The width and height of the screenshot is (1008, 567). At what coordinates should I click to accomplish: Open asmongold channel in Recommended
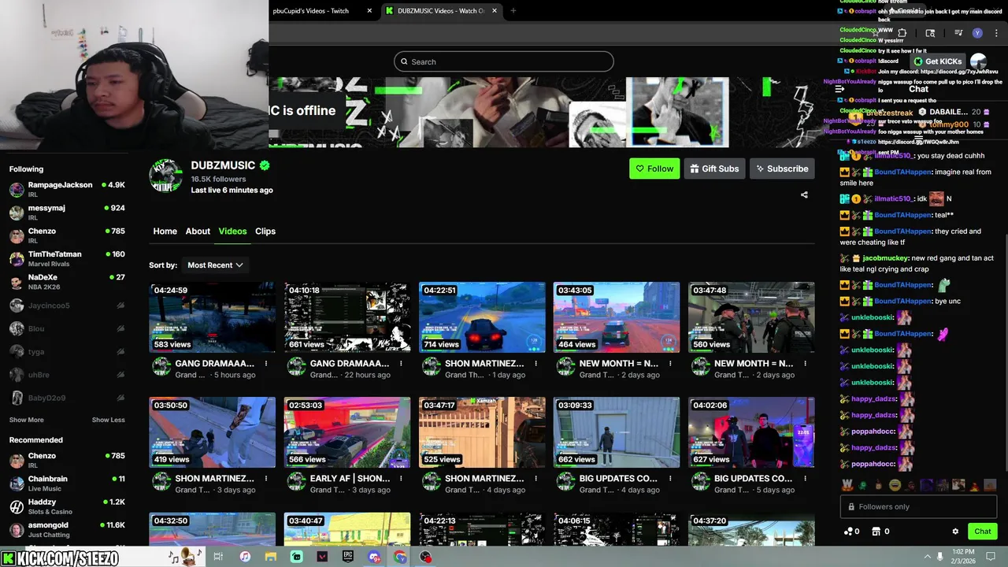tap(67, 529)
